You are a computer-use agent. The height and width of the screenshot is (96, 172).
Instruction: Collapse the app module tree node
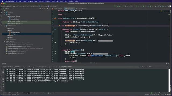pyautogui.click(x=3, y=11)
